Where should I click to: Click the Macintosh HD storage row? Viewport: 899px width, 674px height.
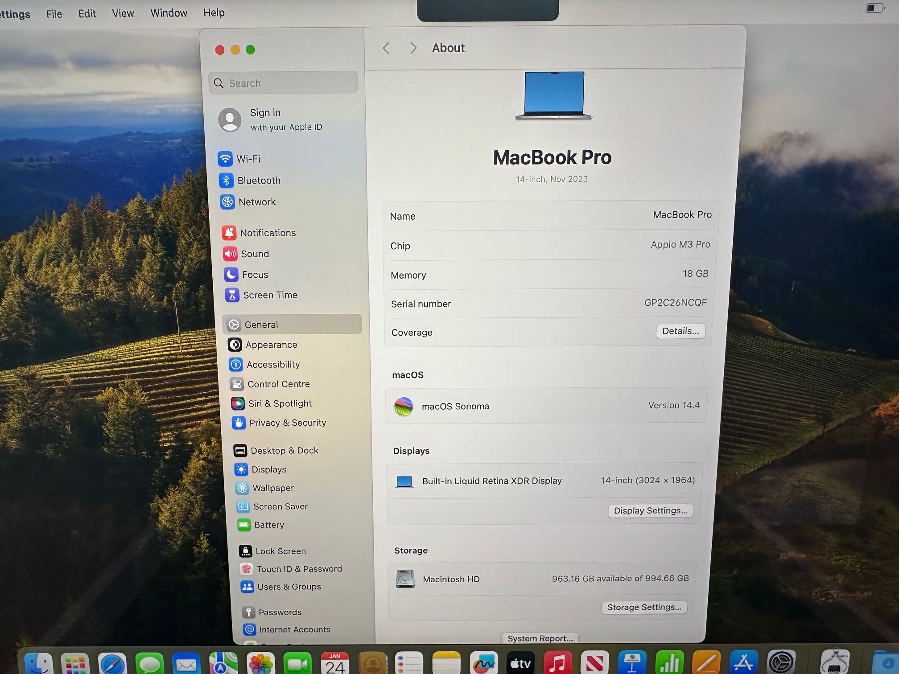click(x=541, y=579)
